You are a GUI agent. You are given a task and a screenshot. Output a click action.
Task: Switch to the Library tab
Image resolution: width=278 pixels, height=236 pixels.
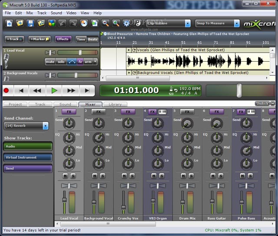point(115,105)
